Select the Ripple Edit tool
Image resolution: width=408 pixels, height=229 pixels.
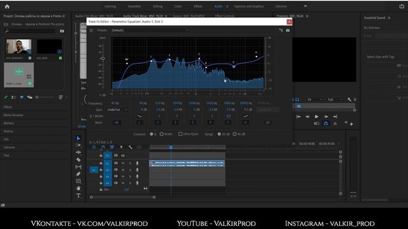click(x=78, y=153)
